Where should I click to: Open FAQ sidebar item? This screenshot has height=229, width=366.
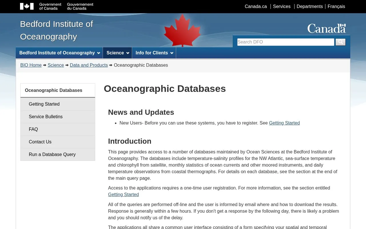[58, 129]
